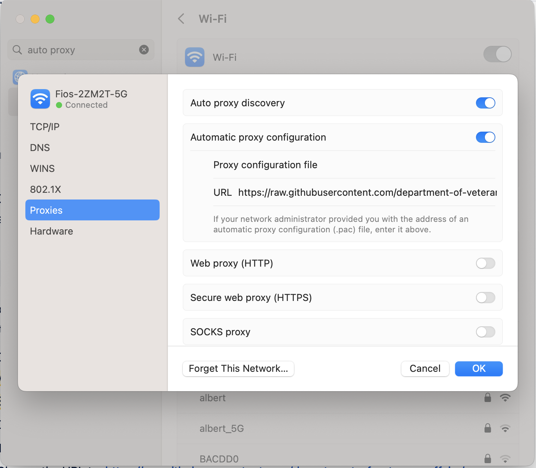Click the lock icon next to albert

click(x=488, y=398)
